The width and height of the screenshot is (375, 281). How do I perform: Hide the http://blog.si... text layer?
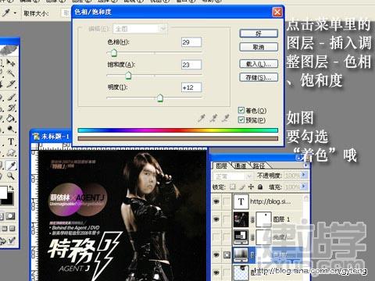pyautogui.click(x=216, y=201)
